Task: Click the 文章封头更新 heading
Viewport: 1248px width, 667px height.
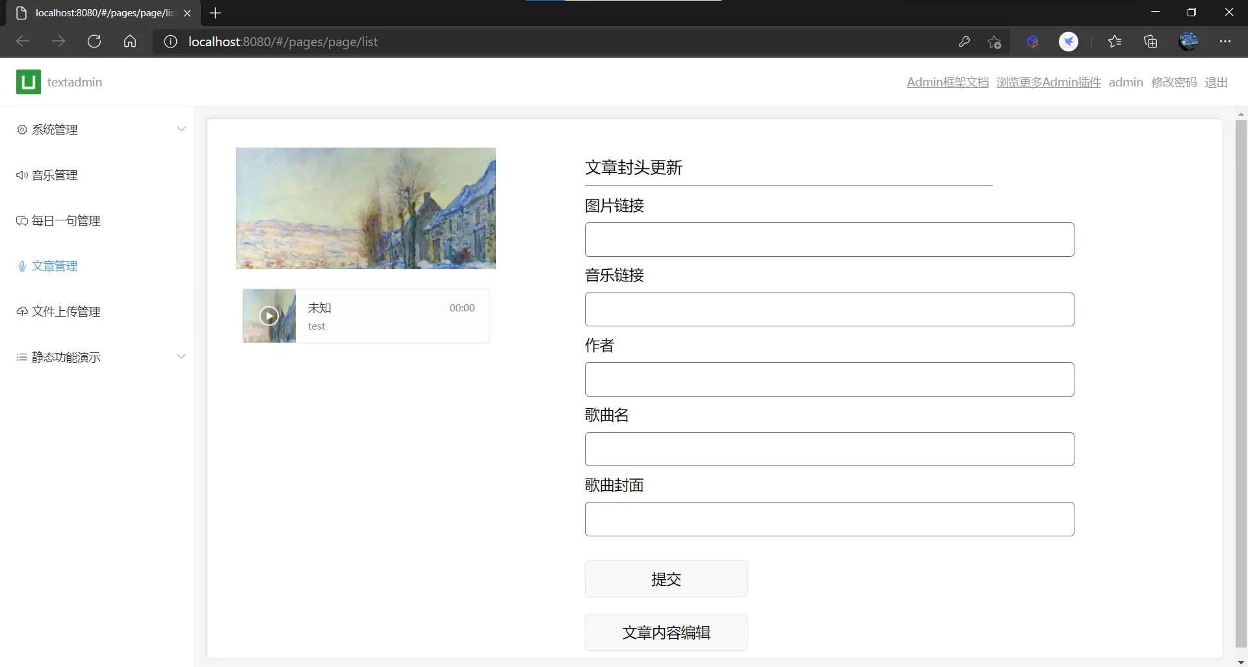Action: click(x=634, y=167)
